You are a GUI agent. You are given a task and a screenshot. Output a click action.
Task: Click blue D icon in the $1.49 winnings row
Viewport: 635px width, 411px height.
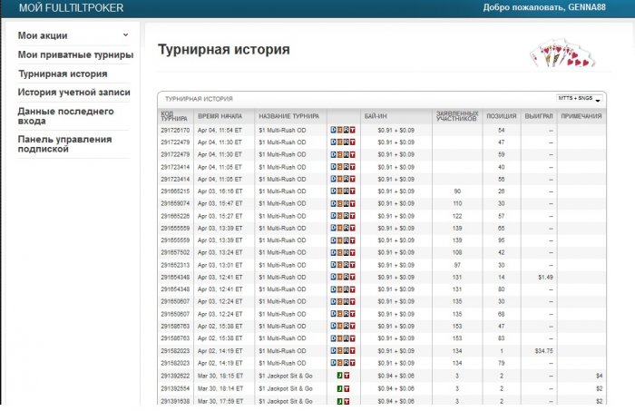tap(333, 277)
